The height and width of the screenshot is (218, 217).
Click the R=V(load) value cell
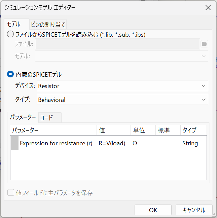[x=114, y=143]
